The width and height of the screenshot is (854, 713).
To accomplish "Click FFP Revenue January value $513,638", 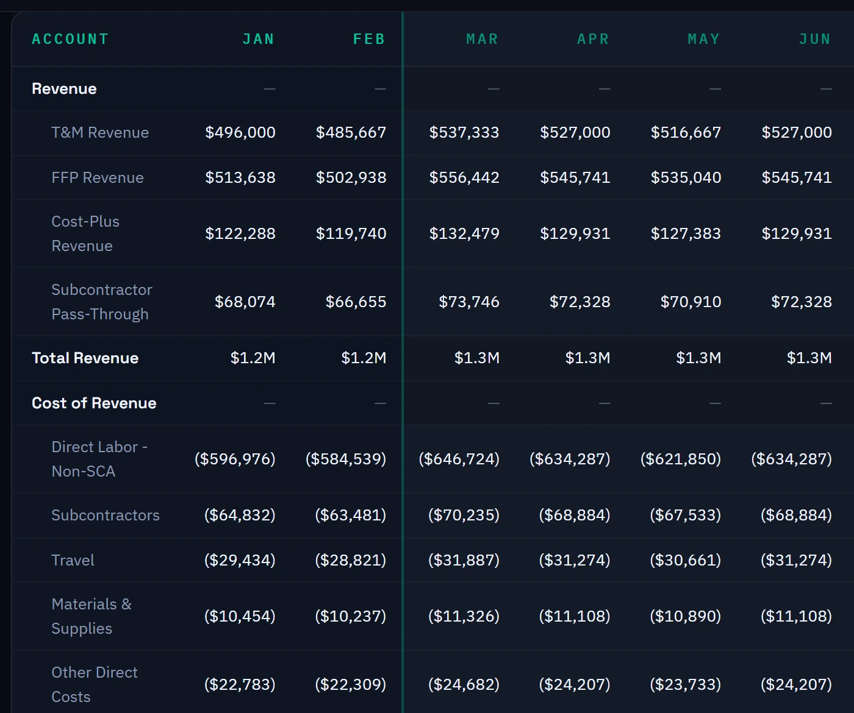I will coord(240,178).
